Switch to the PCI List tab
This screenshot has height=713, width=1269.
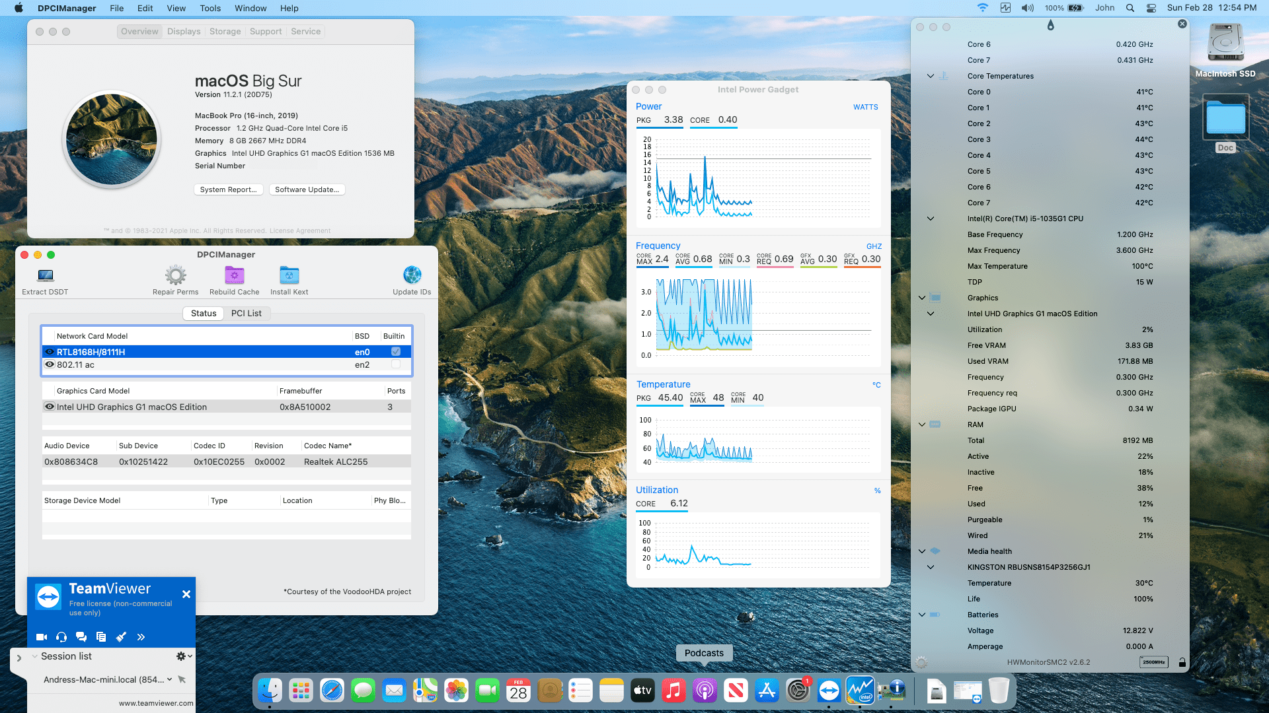tap(247, 313)
